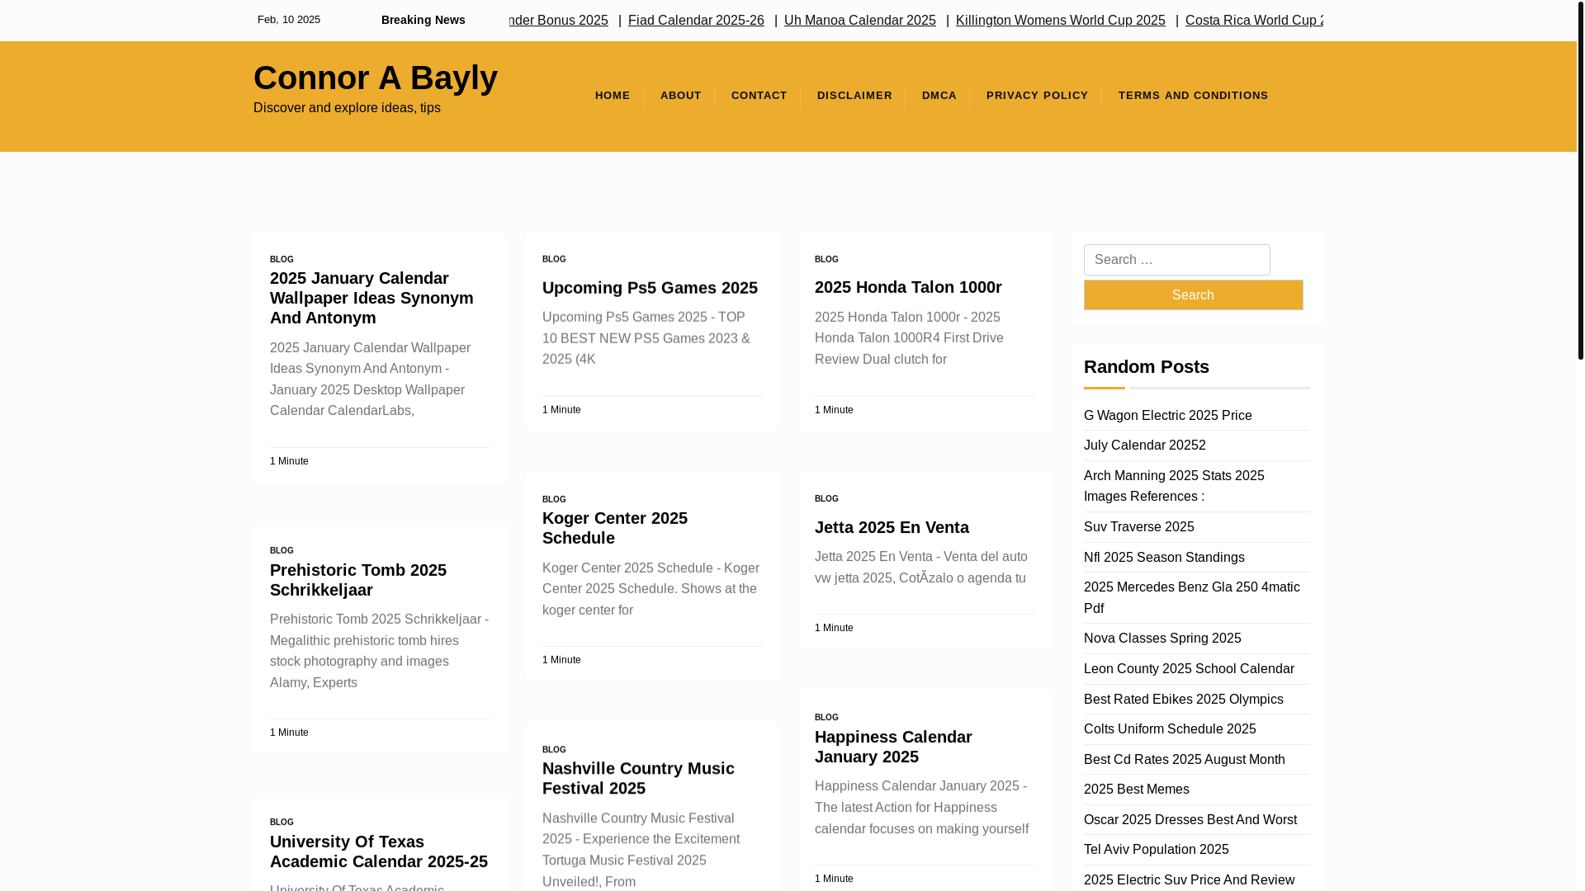Open the Contact menu item

tap(759, 96)
